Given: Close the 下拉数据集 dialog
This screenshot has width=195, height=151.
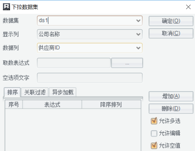Looking at the screenshot, I should (x=188, y=7).
